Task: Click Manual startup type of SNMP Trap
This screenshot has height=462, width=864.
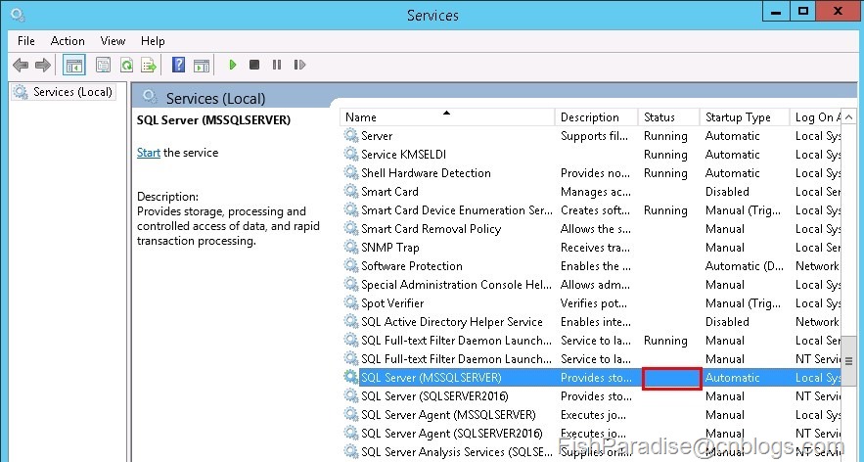Action: click(x=725, y=247)
